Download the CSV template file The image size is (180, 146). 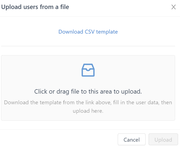pyautogui.click(x=88, y=32)
